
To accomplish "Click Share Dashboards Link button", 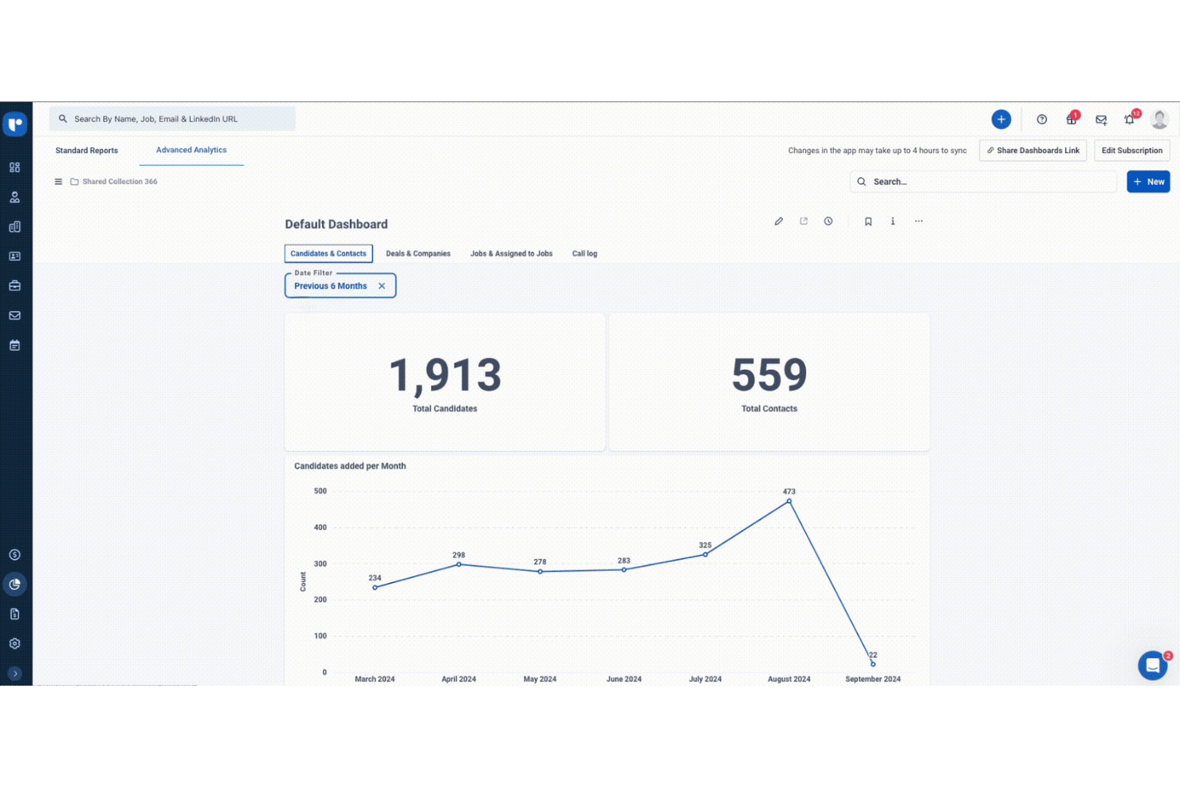I will point(1032,151).
